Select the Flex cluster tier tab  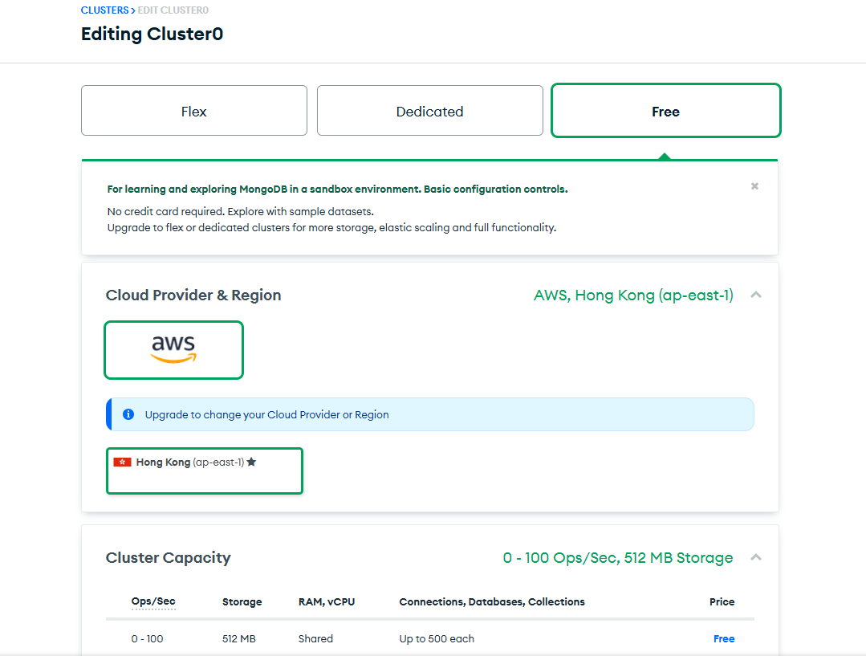click(x=194, y=111)
